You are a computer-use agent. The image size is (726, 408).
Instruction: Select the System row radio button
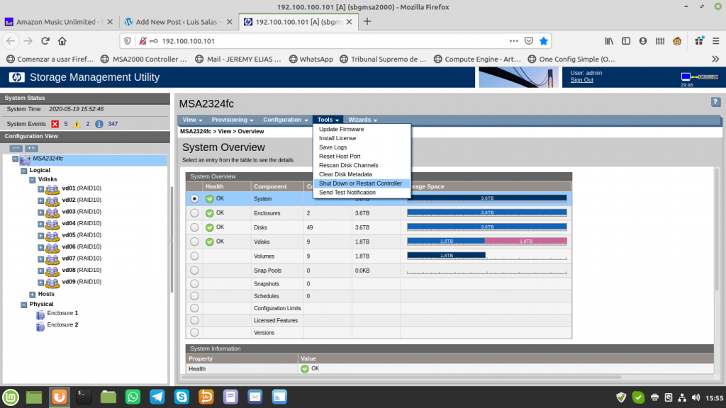tap(194, 198)
